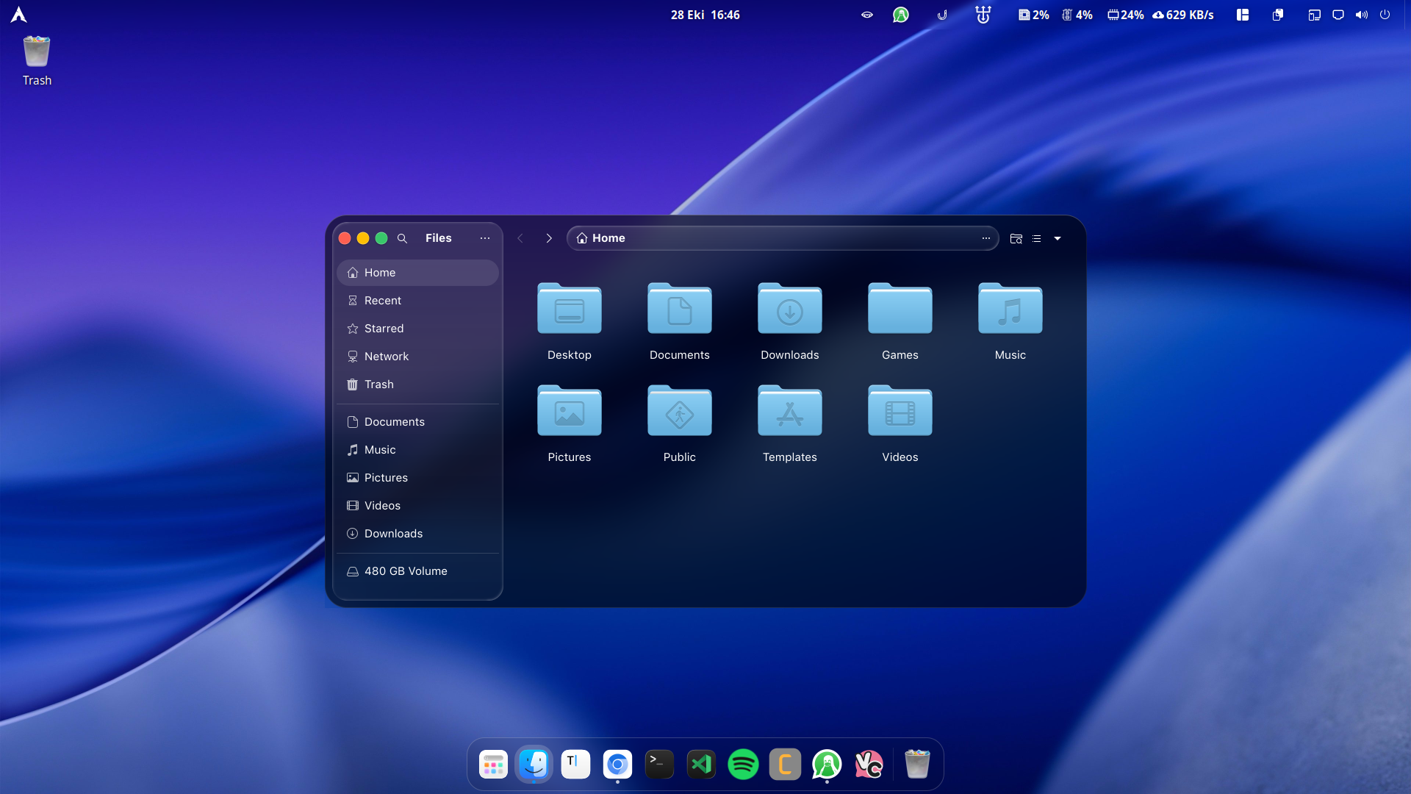This screenshot has width=1411, height=794.
Task: Click the volume speaker icon in top panel
Action: pyautogui.click(x=1362, y=15)
